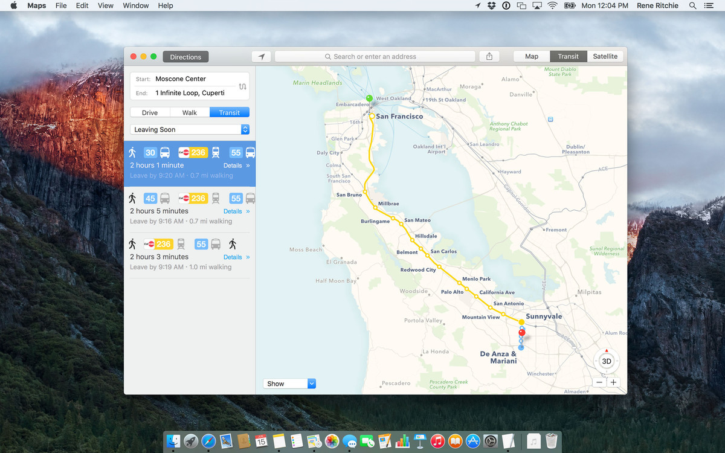Open the Window menu
The height and width of the screenshot is (453, 725).
(136, 5)
